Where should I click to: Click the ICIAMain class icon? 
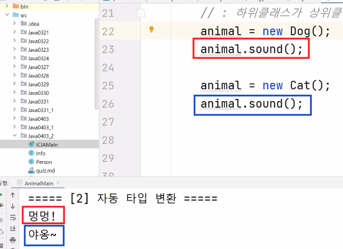31,145
